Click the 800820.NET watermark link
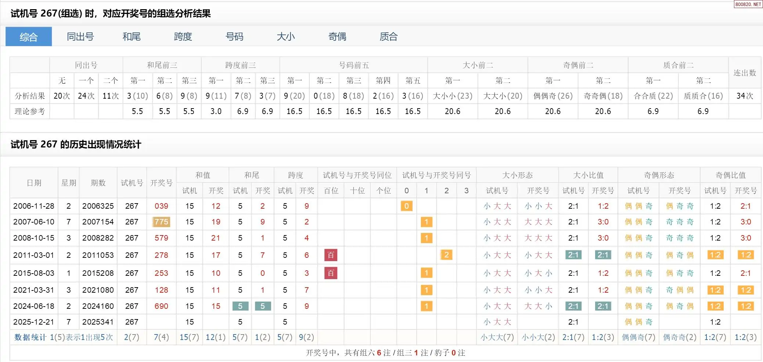The image size is (763, 362). 748,4
